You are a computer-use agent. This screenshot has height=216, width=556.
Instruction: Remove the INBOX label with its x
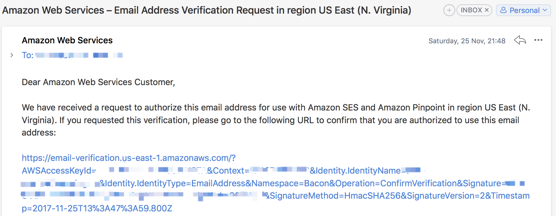(486, 10)
